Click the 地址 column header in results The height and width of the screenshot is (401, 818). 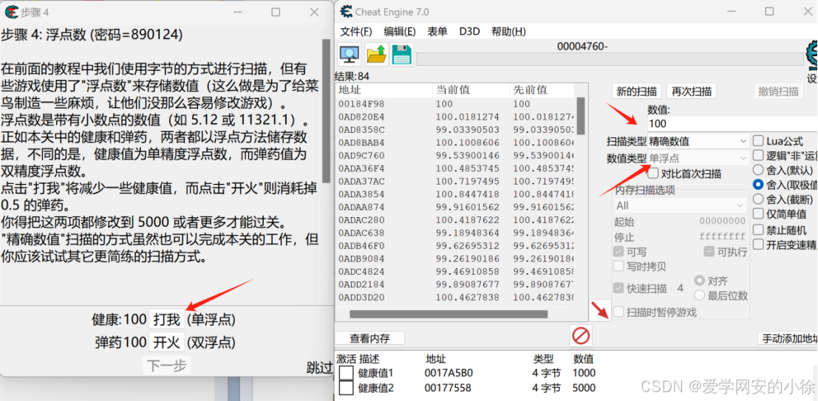coord(384,89)
